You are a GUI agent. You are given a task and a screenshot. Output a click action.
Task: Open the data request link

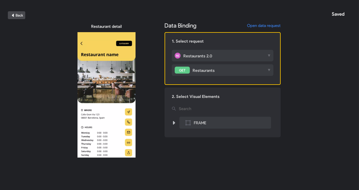(264, 25)
